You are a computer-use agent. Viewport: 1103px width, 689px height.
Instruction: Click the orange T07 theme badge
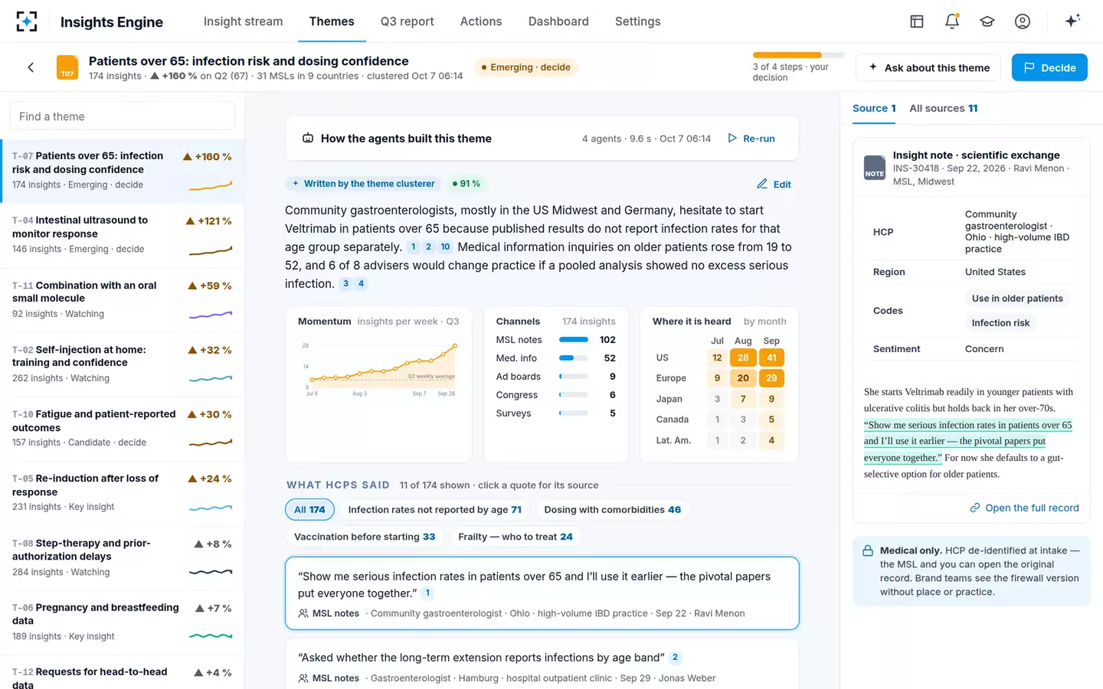(67, 67)
